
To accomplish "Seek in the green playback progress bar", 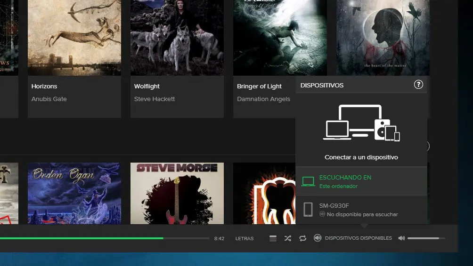I will (x=105, y=238).
